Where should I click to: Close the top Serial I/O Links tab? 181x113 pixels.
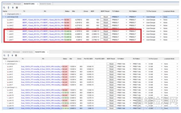pos(38,4)
